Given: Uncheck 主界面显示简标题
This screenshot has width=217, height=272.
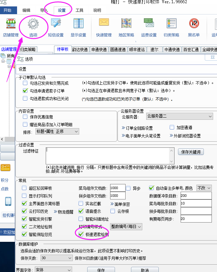Looking at the screenshot, I should [x=24, y=203].
